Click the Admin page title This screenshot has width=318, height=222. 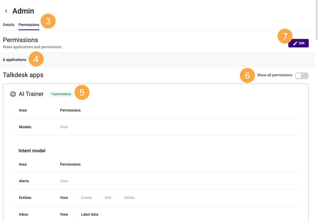[x=23, y=11]
